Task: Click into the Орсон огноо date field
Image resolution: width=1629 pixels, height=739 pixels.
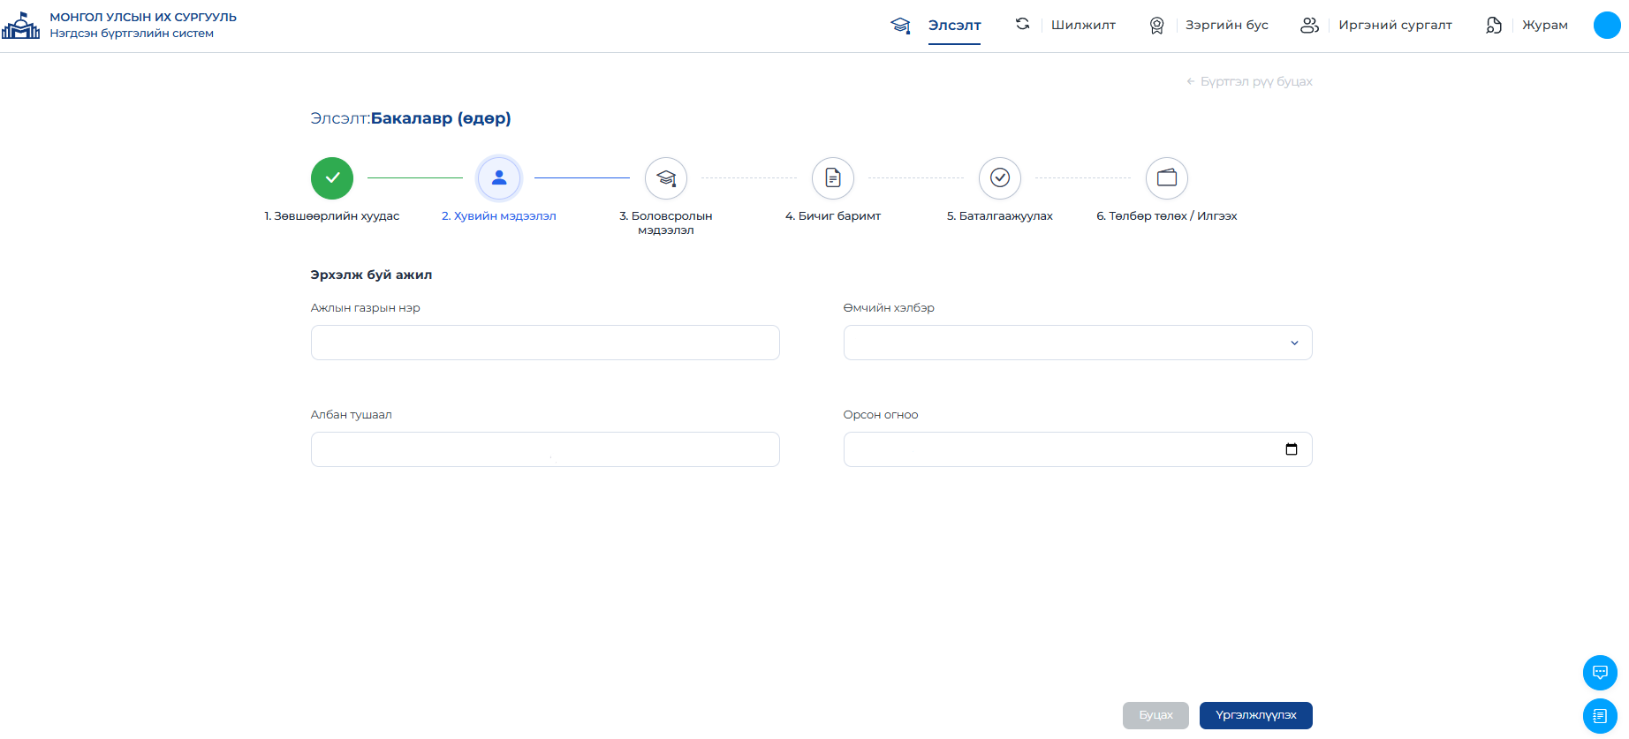Action: [1078, 449]
